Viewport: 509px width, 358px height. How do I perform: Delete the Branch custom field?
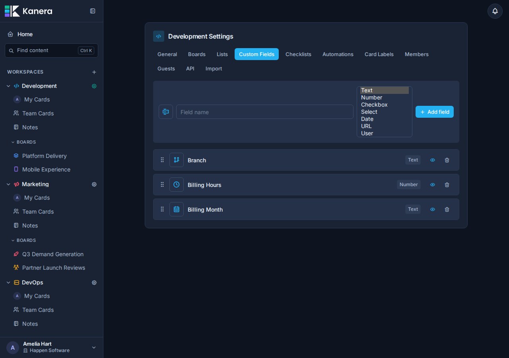coord(447,160)
